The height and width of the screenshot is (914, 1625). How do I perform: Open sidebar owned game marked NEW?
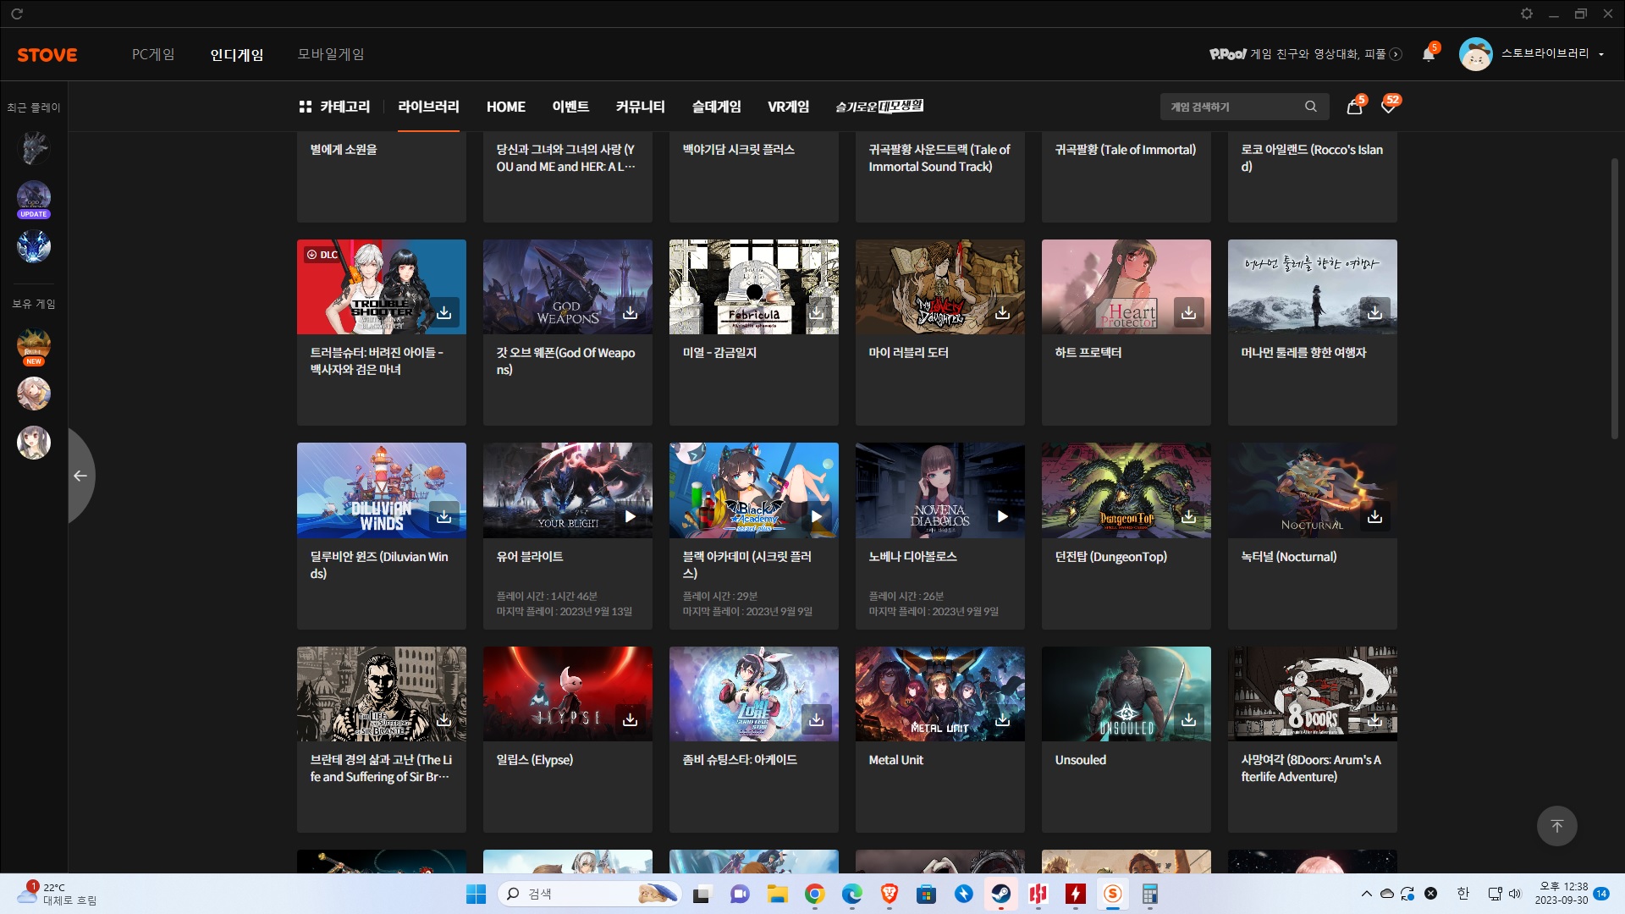click(x=34, y=346)
